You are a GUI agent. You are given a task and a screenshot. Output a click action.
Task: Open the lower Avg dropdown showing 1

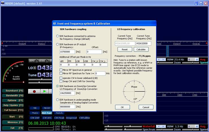(197, 126)
